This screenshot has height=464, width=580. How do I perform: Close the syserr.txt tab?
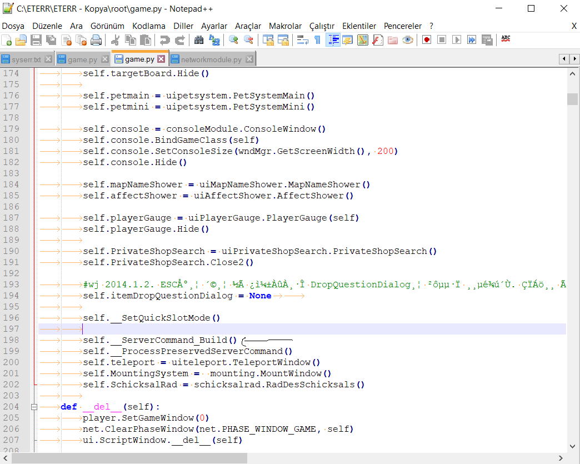(48, 59)
